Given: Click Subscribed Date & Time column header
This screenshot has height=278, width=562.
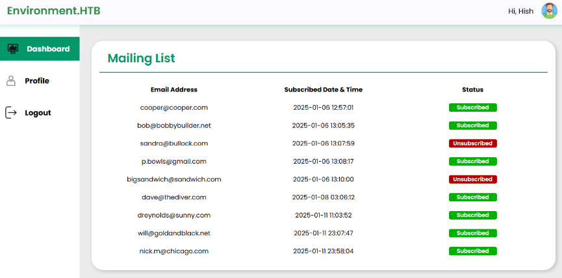Looking at the screenshot, I should (323, 90).
